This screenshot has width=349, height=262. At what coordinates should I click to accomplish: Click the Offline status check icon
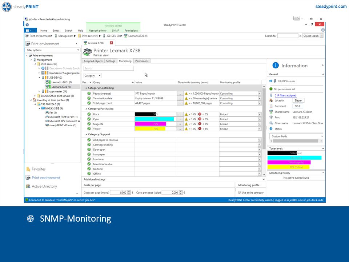point(89,174)
